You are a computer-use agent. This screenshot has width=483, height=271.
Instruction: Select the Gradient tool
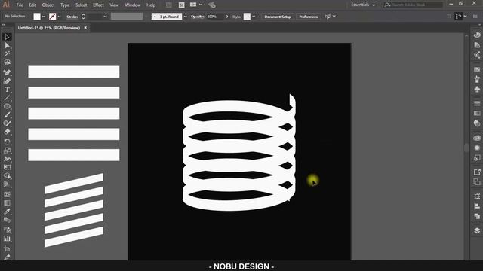point(7,202)
